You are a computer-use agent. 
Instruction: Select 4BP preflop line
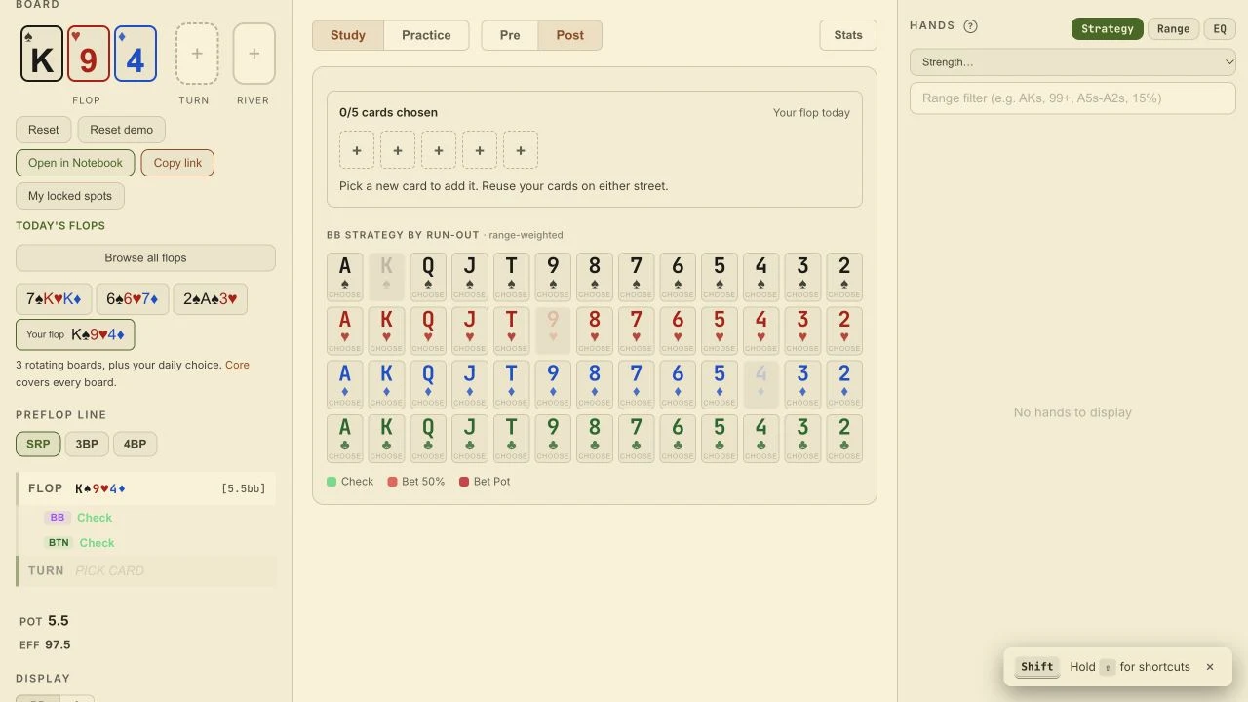[135, 444]
